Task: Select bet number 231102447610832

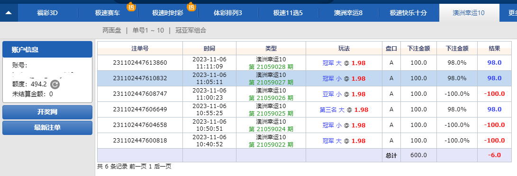Action: coord(140,78)
